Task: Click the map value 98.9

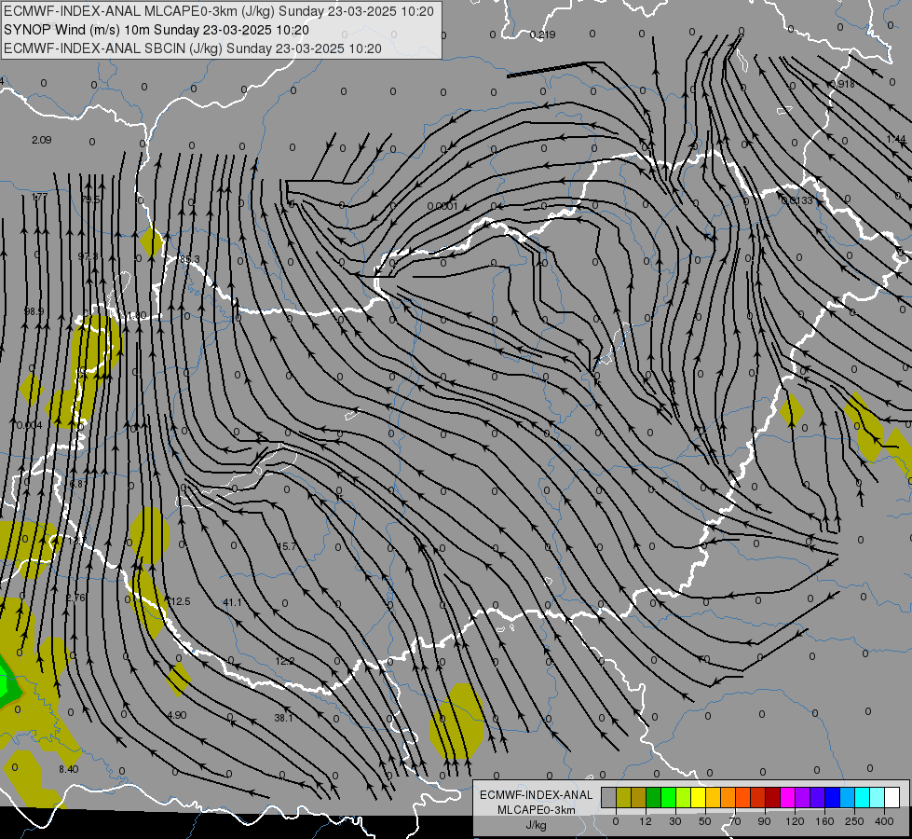Action: click(34, 311)
